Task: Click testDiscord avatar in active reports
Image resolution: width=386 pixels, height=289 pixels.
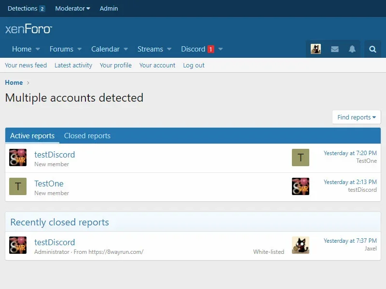Action: [x=18, y=158]
